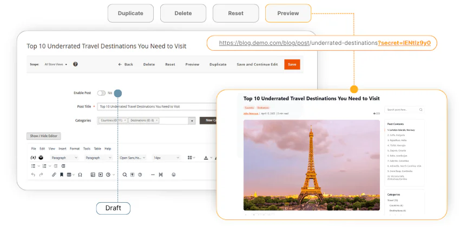This screenshot has width=460, height=227.
Task: Click the help question mark beside Scope
Action: point(75,64)
